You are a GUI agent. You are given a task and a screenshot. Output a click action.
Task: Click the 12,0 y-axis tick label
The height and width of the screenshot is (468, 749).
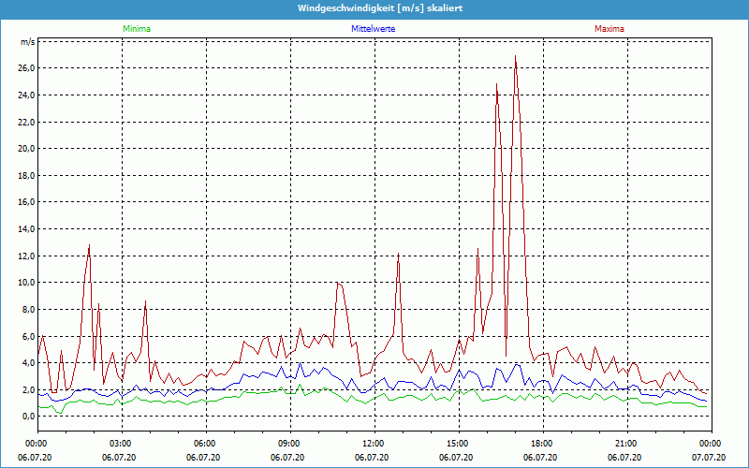pyautogui.click(x=26, y=256)
